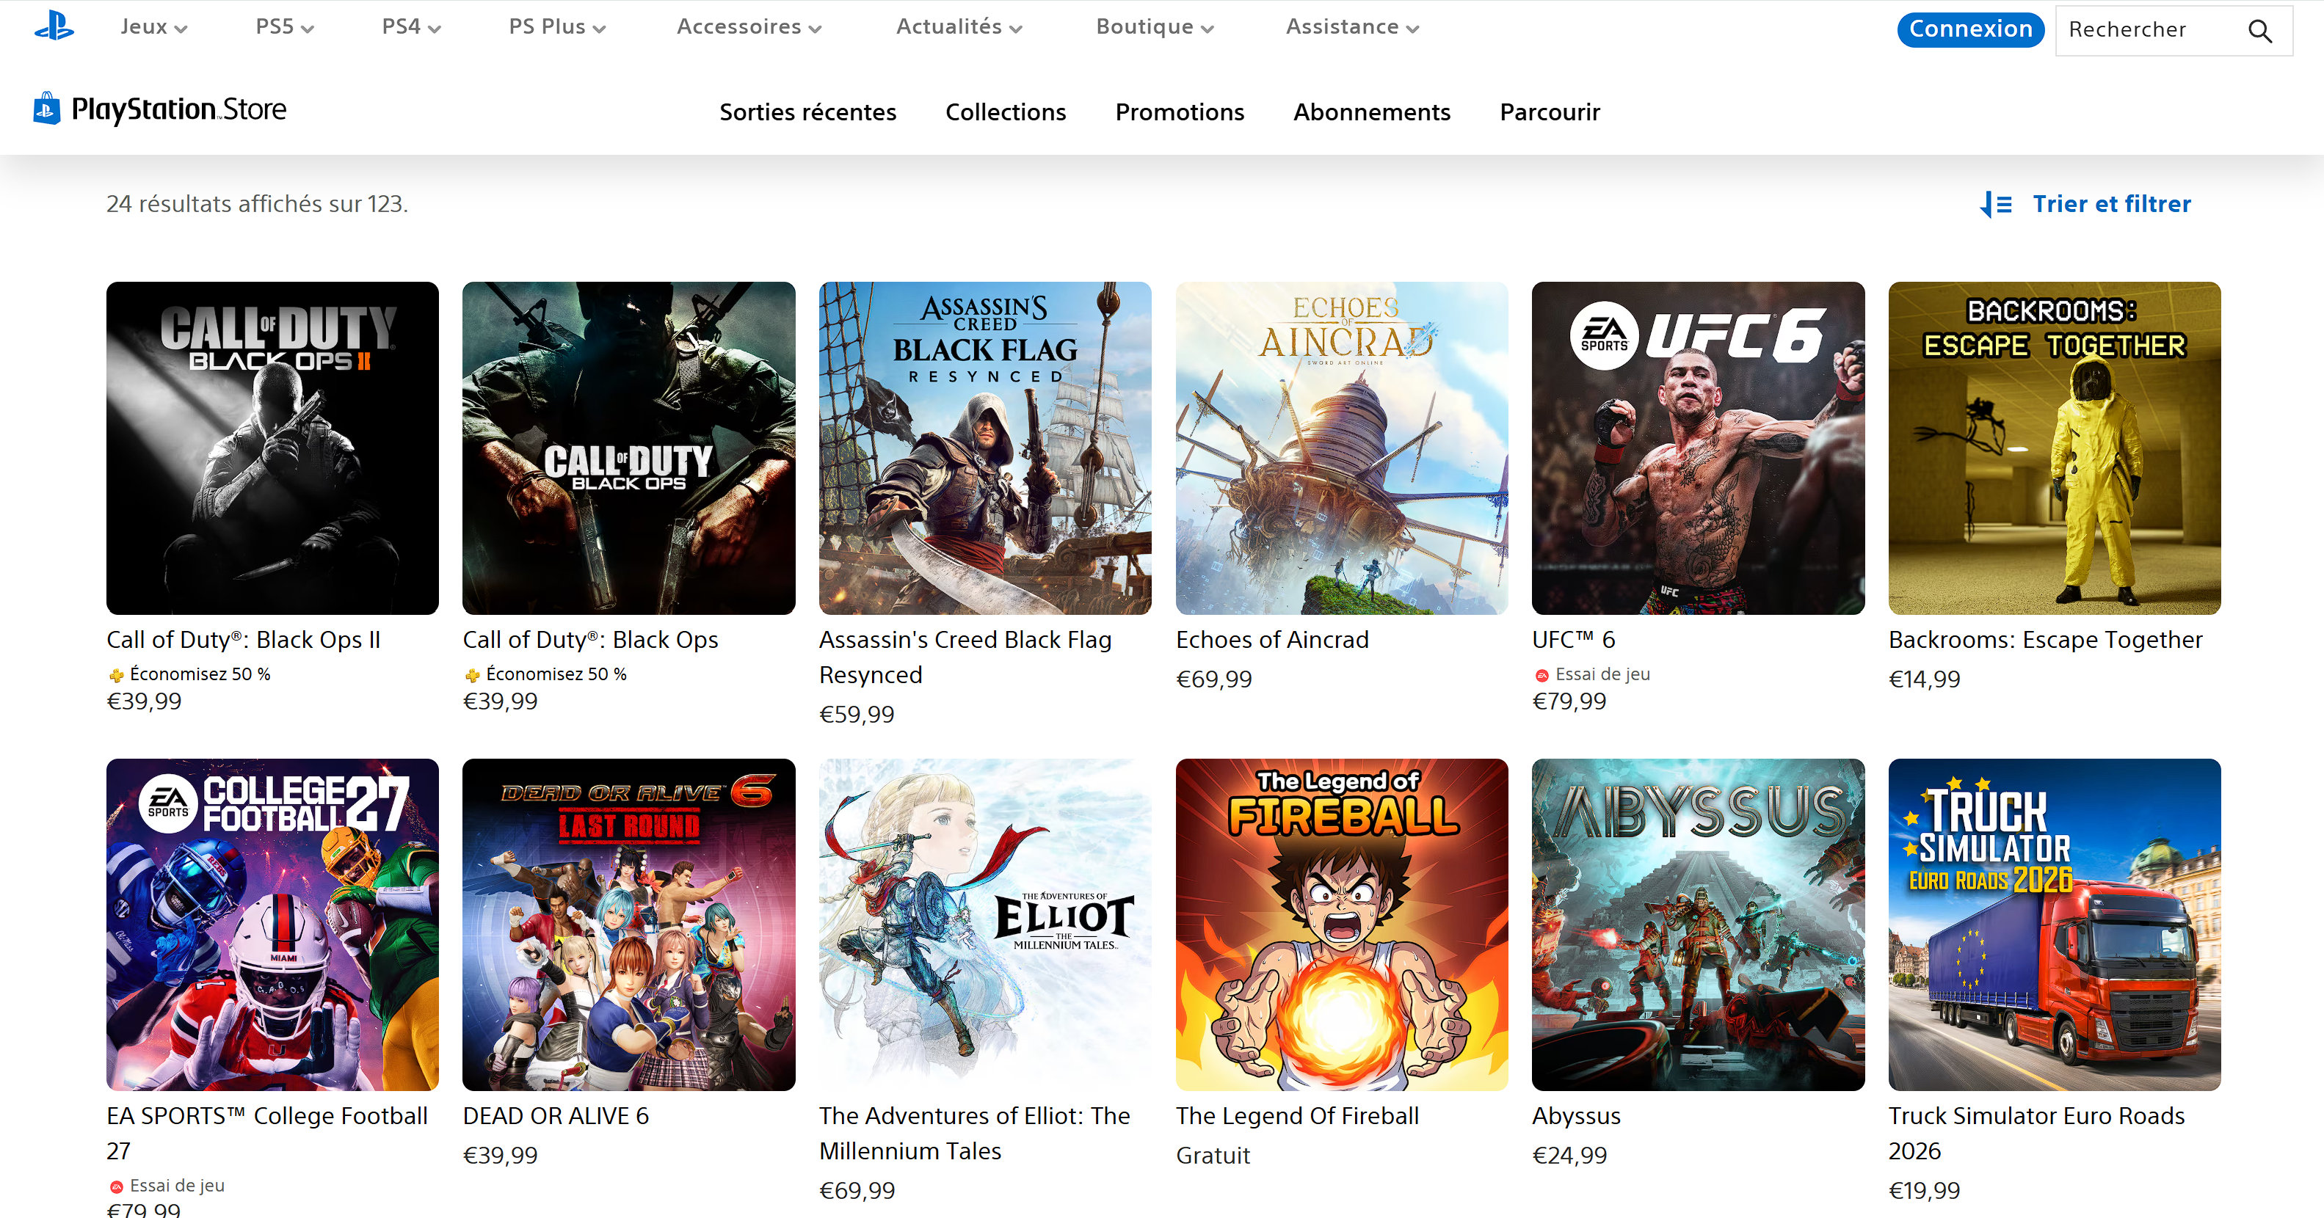
Task: Click PS Plus icon beside Économisez on Black Ops
Action: (x=473, y=675)
